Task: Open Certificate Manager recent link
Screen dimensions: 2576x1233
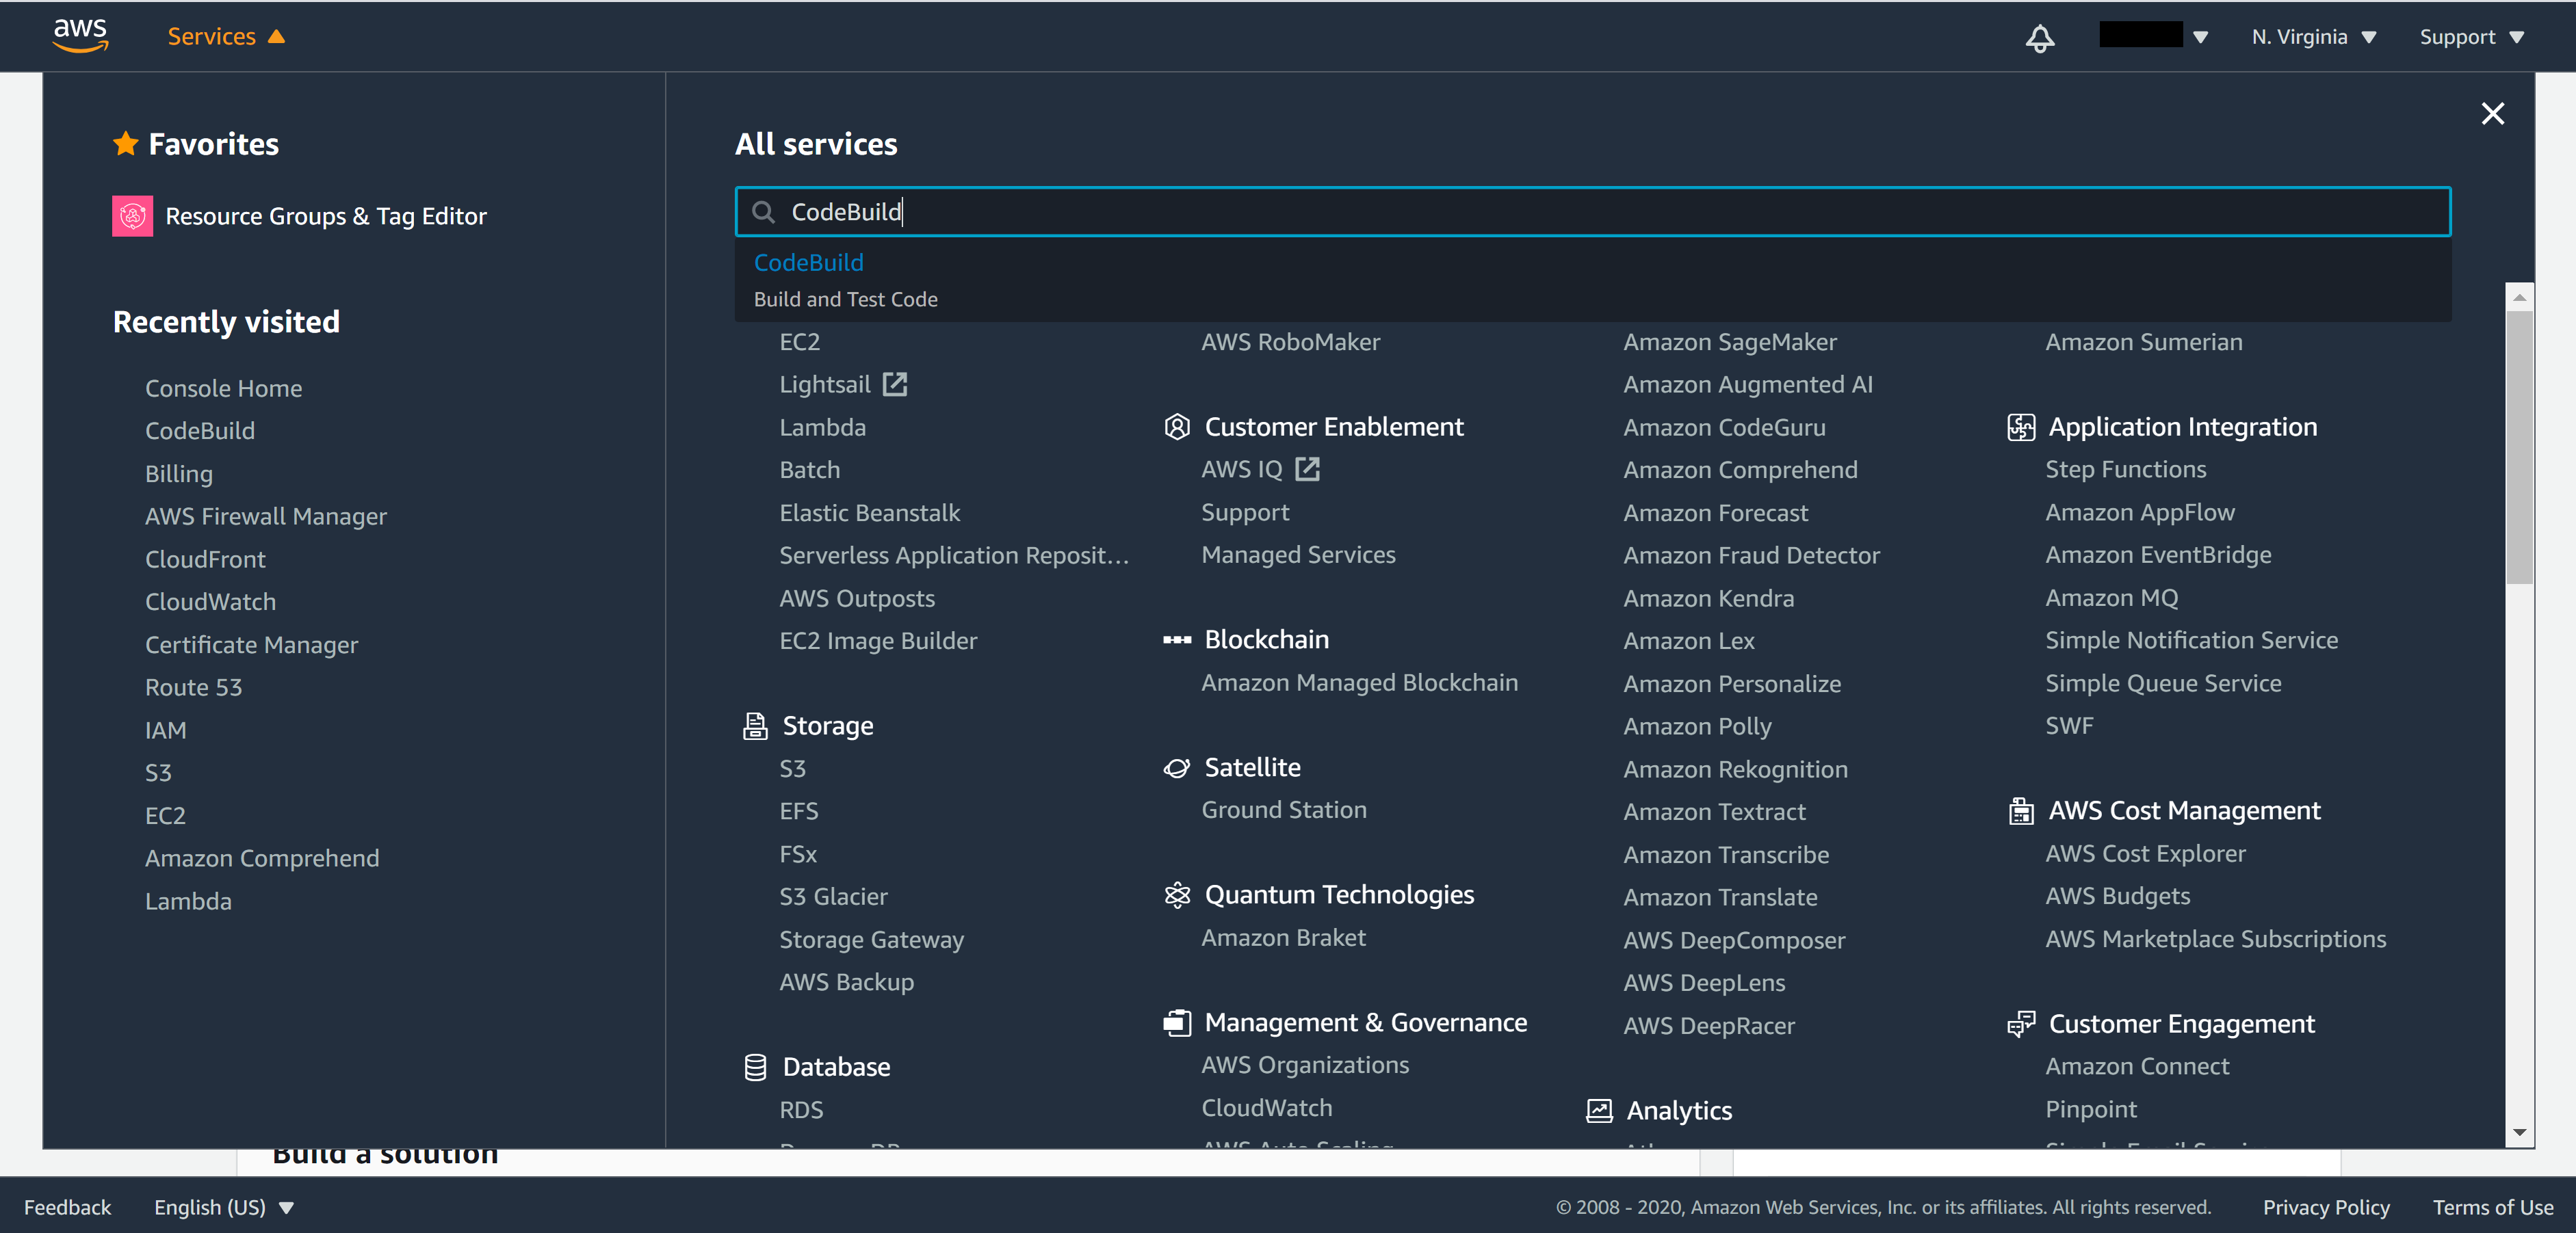Action: [251, 644]
